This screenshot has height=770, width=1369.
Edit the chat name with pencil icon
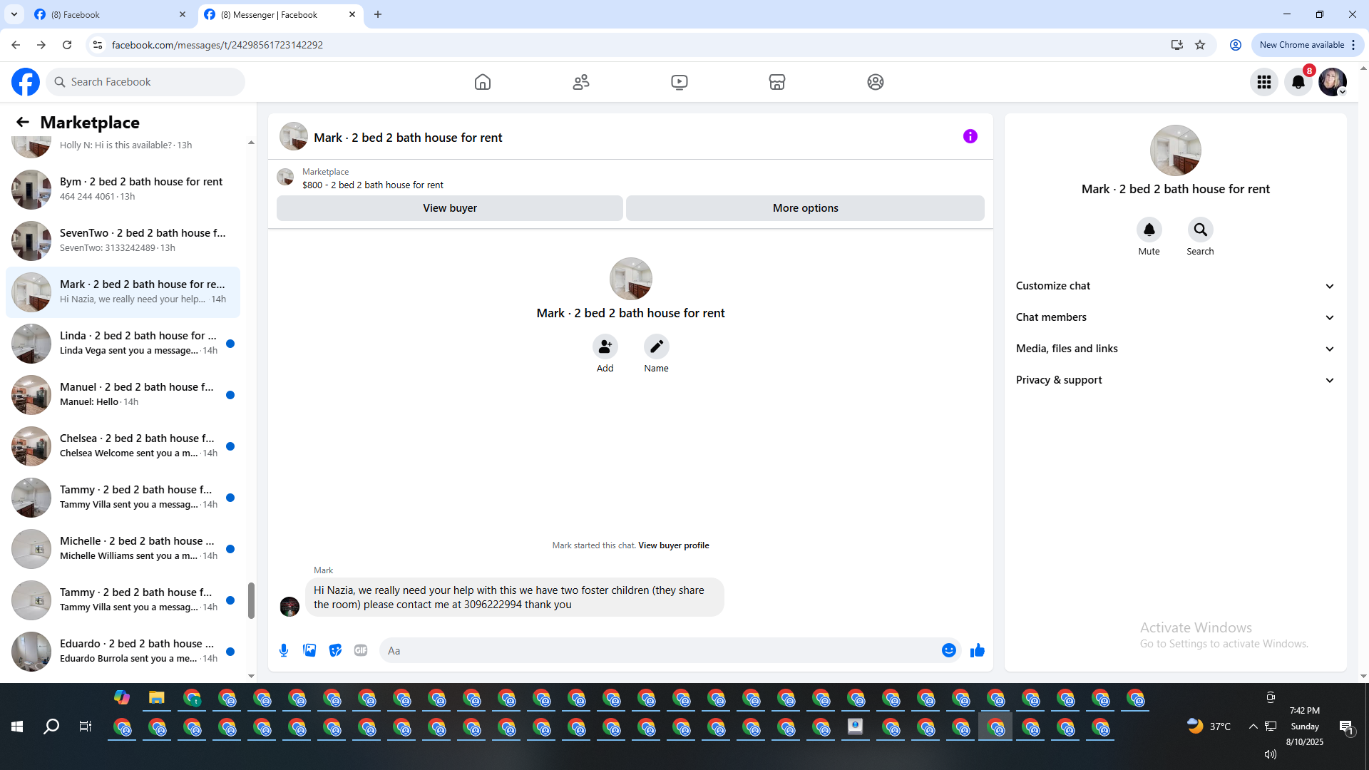pyautogui.click(x=656, y=346)
